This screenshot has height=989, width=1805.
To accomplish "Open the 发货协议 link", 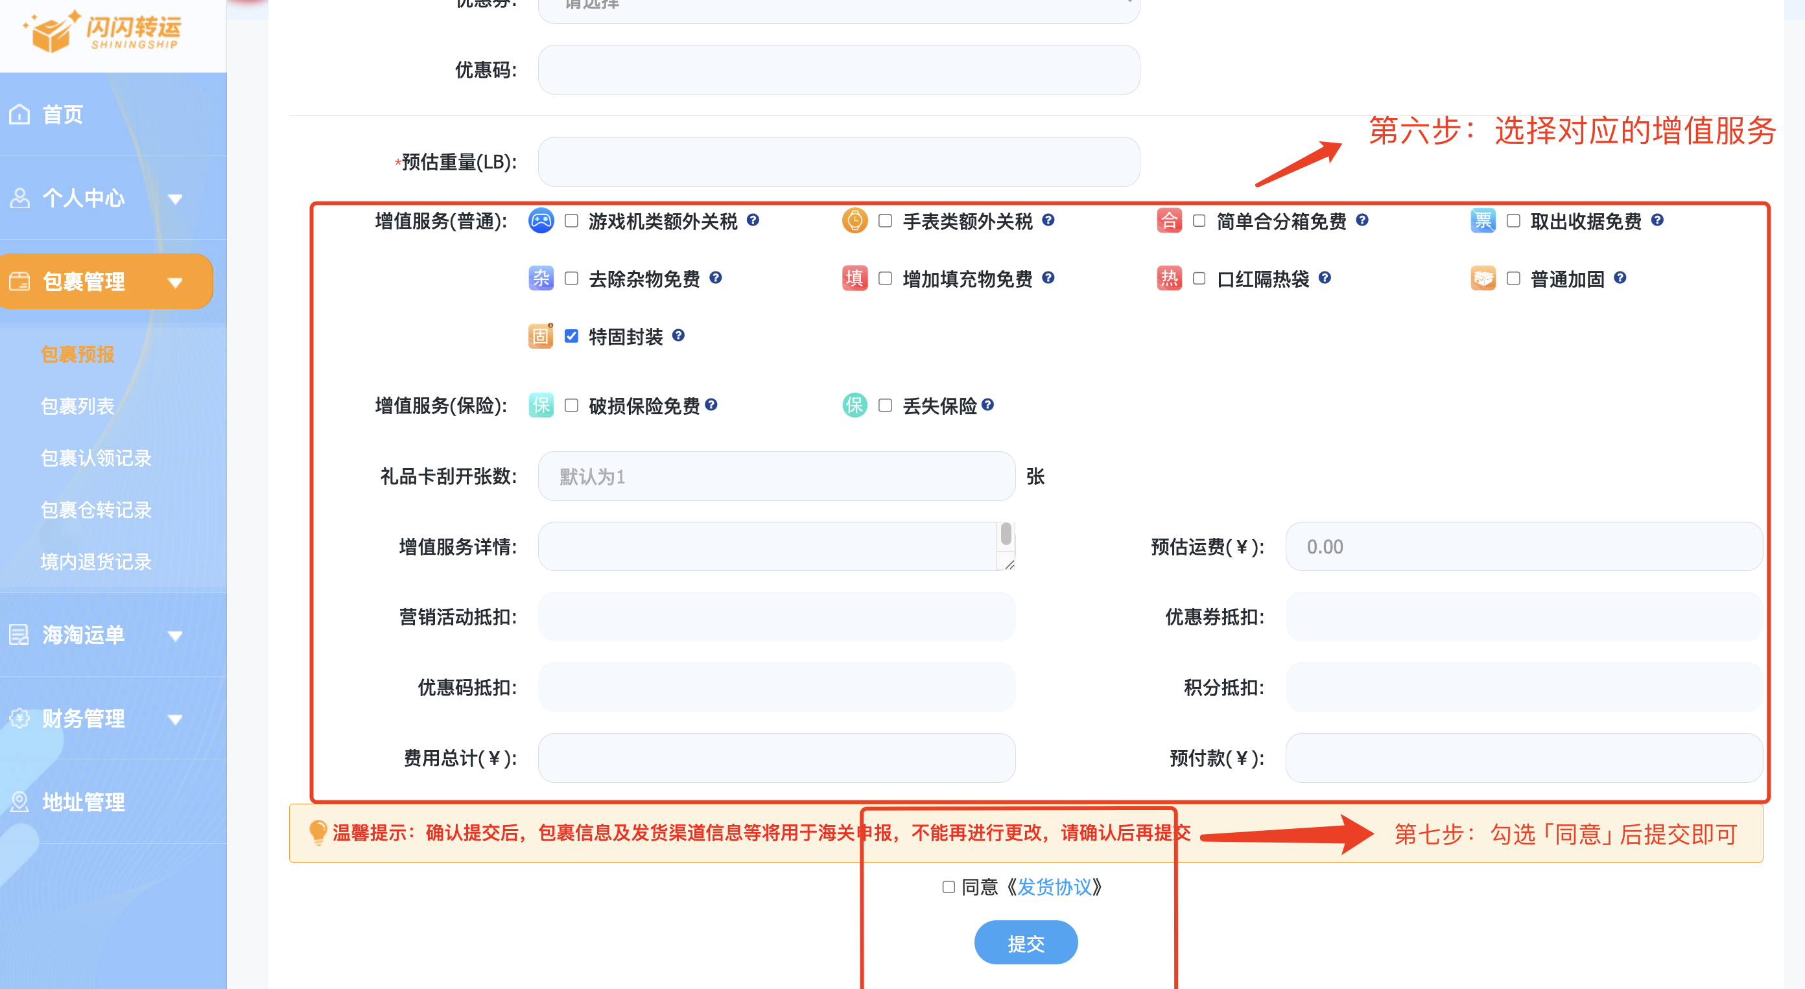I will [x=1054, y=887].
